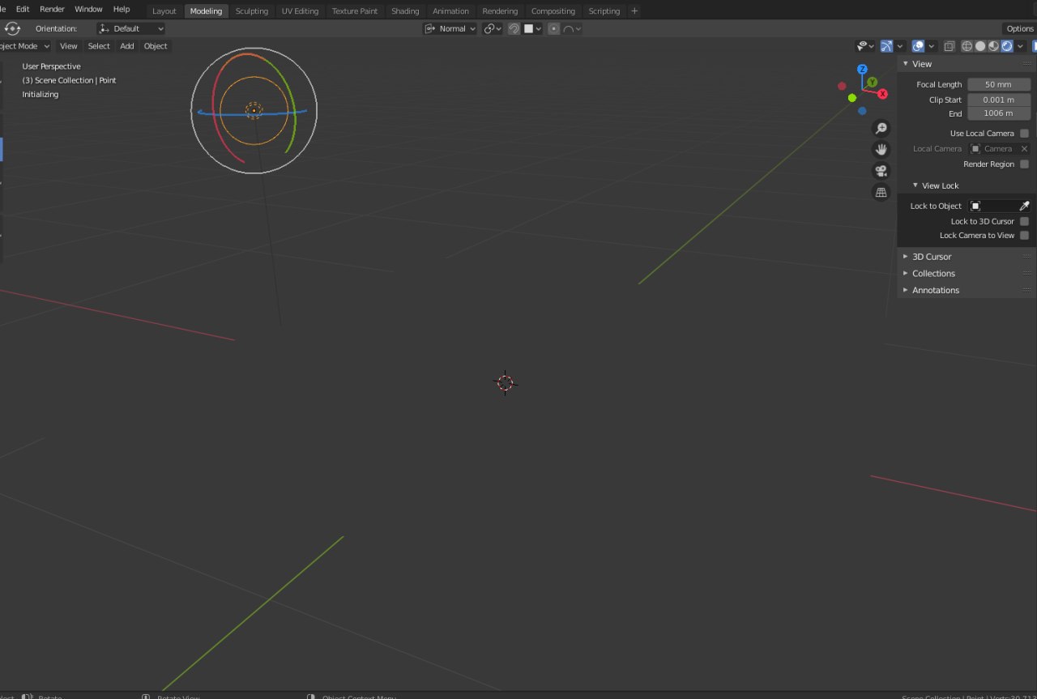
Task: Click the drag handle on View panel header
Action: [1026, 64]
